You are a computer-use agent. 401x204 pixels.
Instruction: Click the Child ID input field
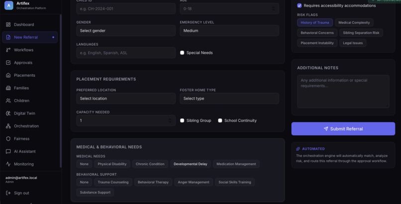pyautogui.click(x=126, y=8)
